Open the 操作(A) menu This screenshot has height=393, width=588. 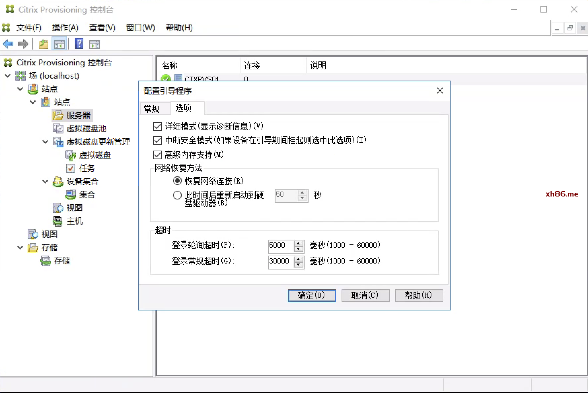pos(65,28)
